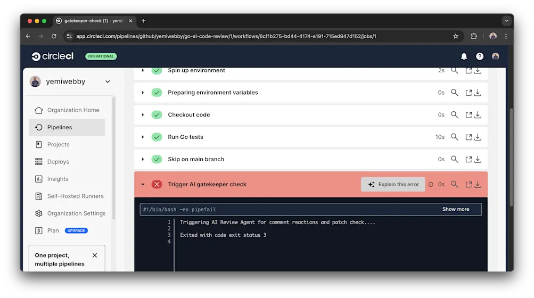Click the "Exited with code exit status 3" line
The width and height of the screenshot is (534, 298).
(x=223, y=235)
